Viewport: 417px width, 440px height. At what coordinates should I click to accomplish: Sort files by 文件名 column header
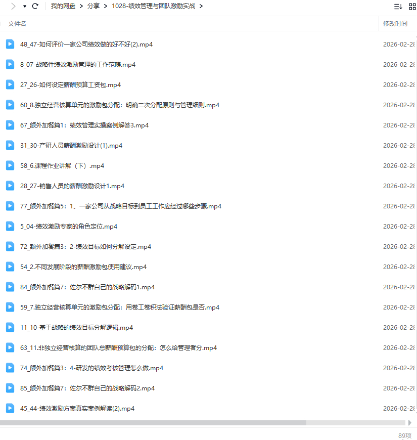[17, 23]
